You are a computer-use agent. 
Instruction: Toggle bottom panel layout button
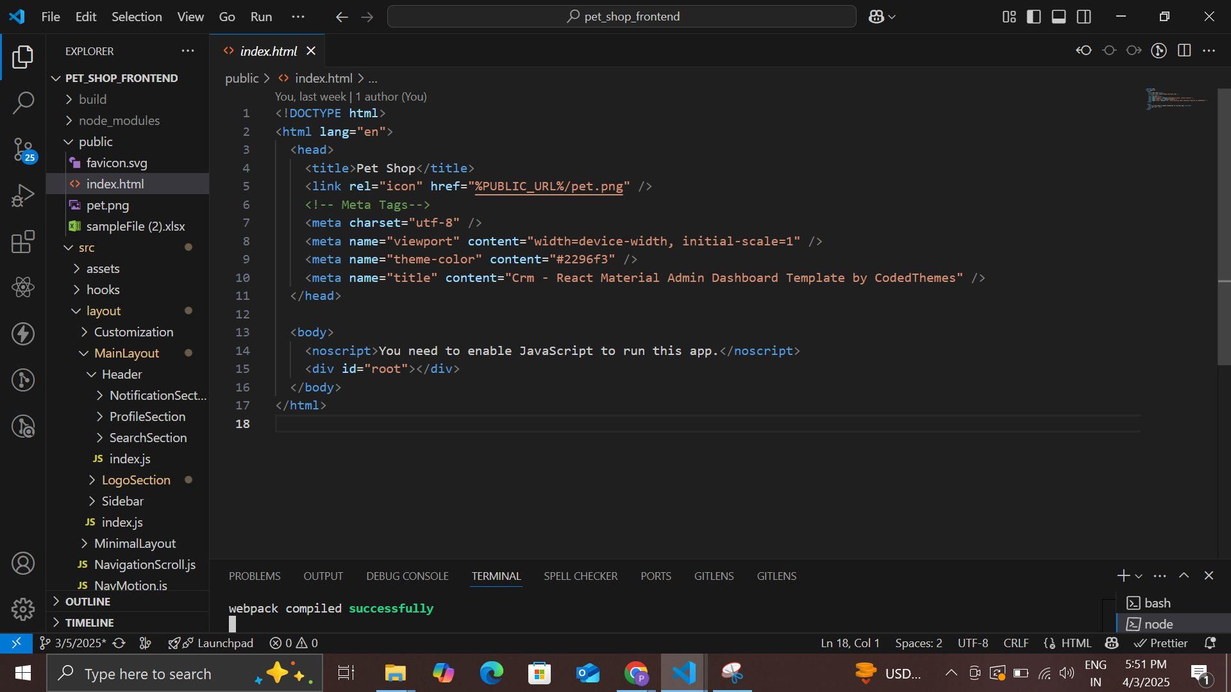pos(1059,17)
